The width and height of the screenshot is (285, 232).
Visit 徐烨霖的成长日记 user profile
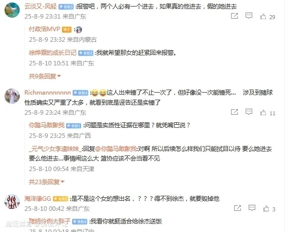(52, 53)
